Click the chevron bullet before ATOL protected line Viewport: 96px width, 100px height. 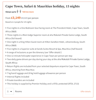coord(6,84)
